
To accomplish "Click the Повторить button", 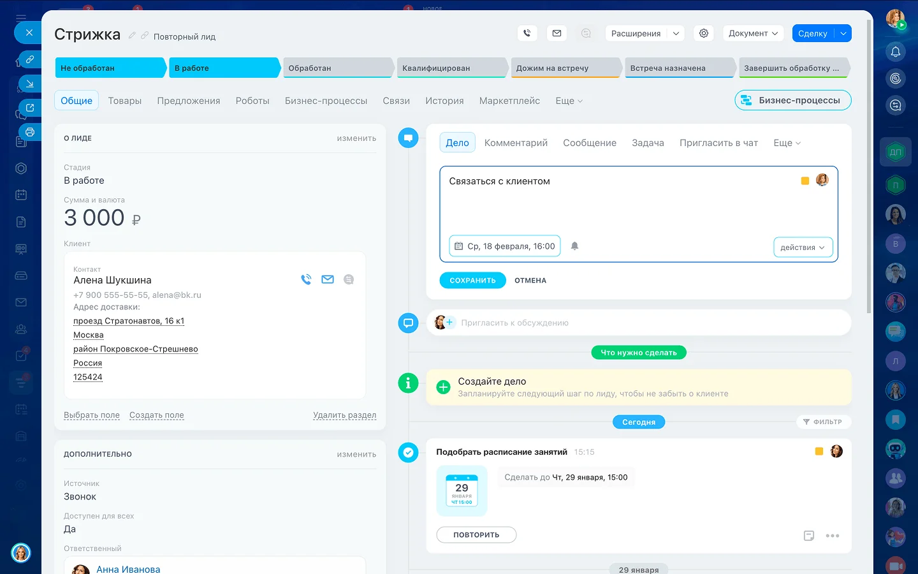I will pos(476,535).
